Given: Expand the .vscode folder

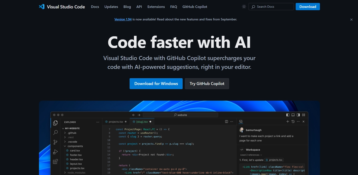Looking at the screenshot, I should click(65, 142).
